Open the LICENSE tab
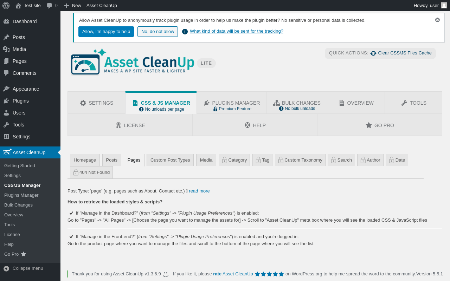The height and width of the screenshot is (281, 450). [x=130, y=125]
